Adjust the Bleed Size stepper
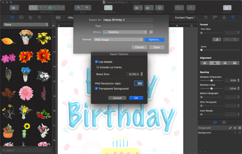Image resolution: width=242 pixels, height=154 pixels. pyautogui.click(x=142, y=74)
